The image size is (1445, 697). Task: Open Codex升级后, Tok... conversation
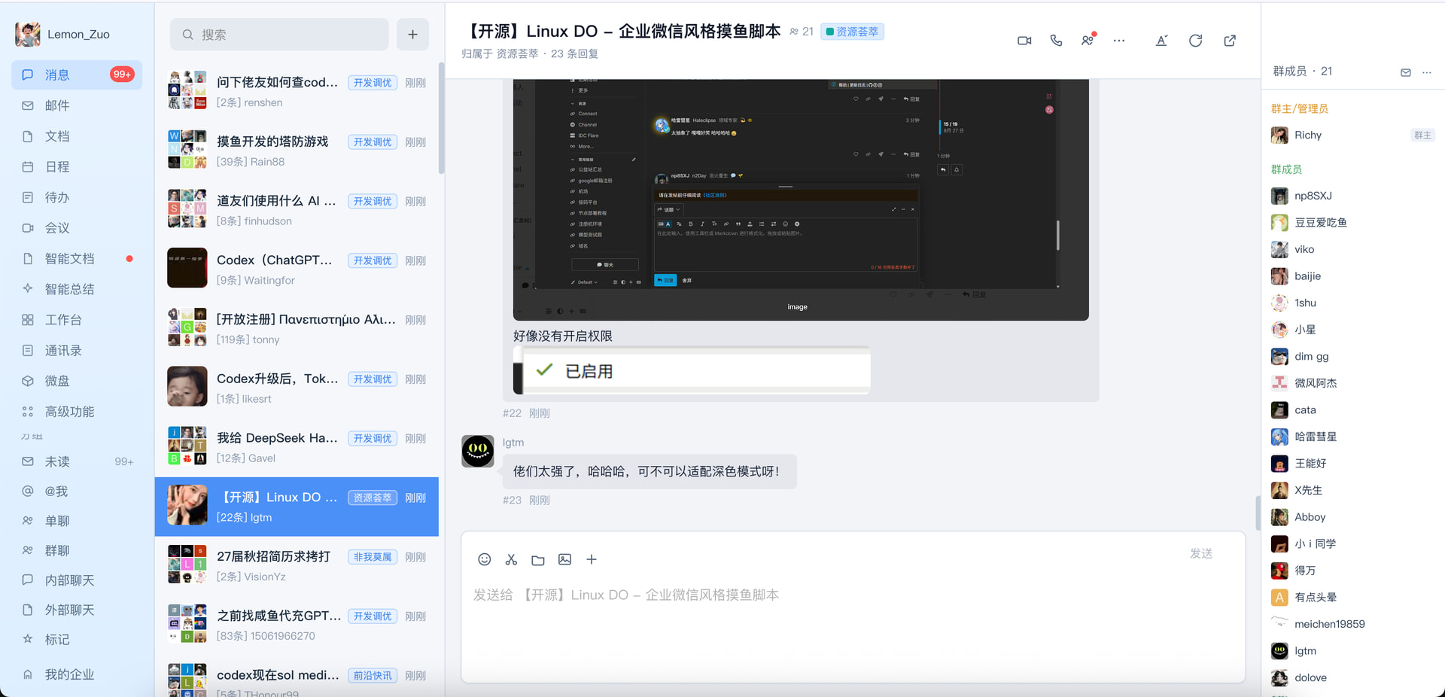click(297, 388)
